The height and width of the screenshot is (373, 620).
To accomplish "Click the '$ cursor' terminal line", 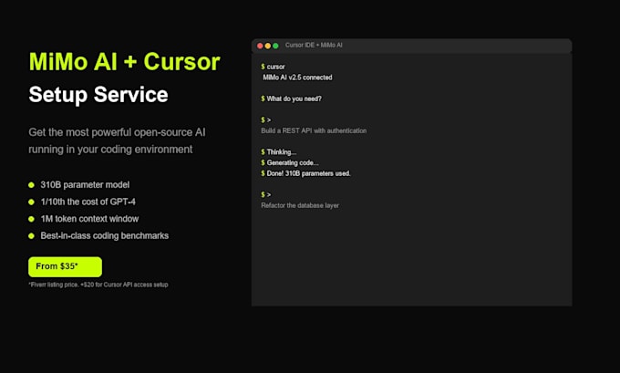I will point(273,67).
